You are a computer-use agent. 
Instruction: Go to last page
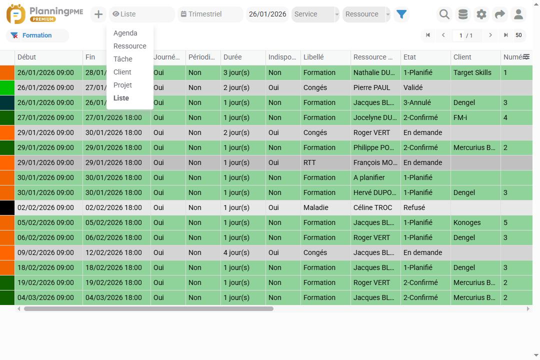506,35
